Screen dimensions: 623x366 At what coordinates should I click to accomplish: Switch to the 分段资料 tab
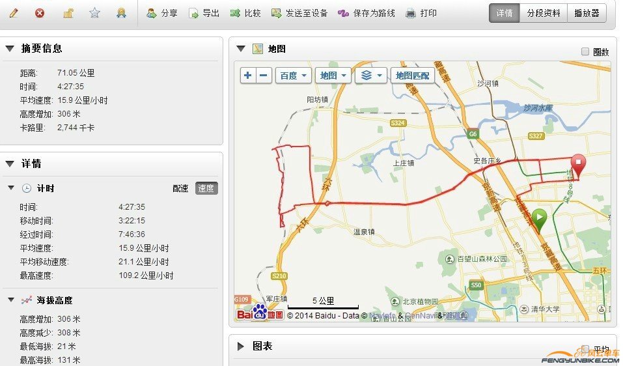(543, 13)
